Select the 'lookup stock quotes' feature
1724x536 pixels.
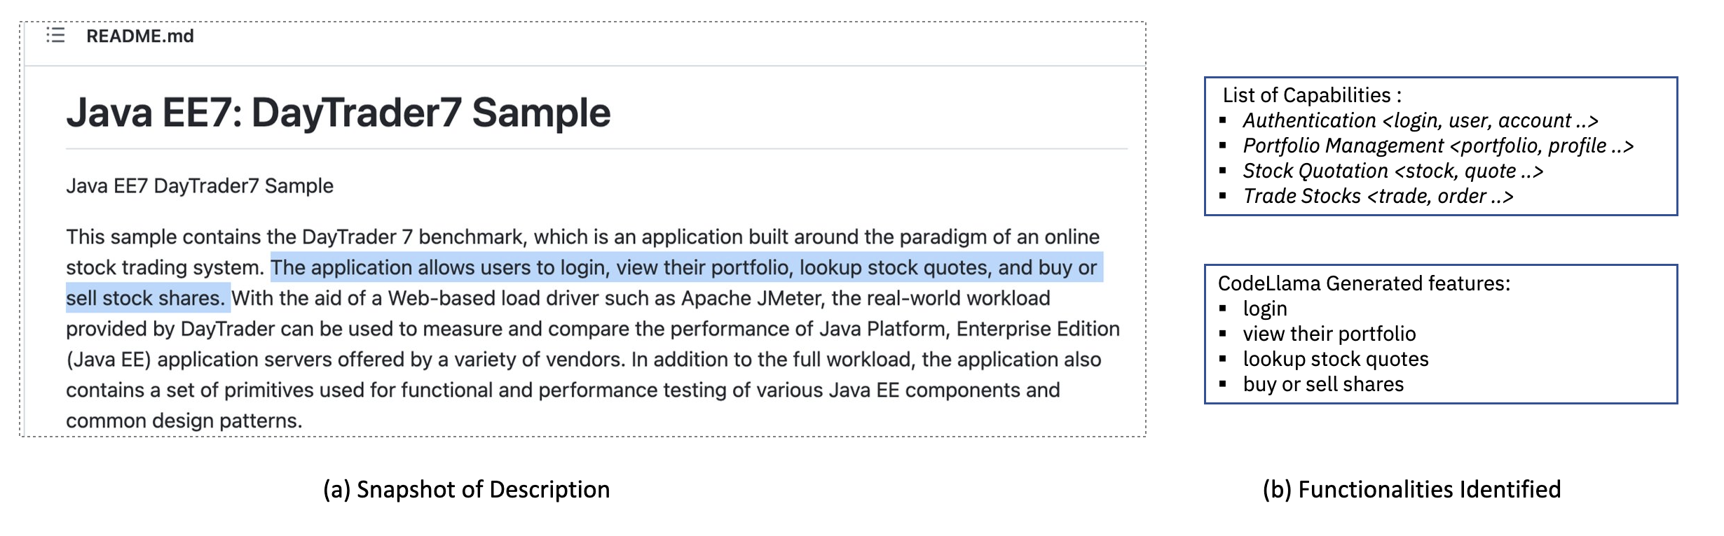tap(1335, 359)
